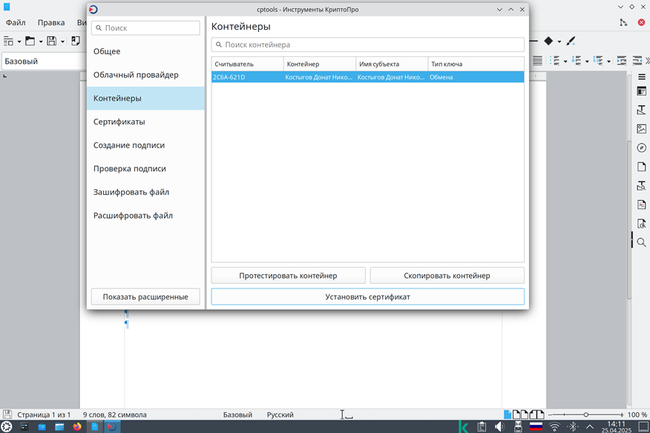Open the Properties deck in Writer sidebar

(642, 91)
